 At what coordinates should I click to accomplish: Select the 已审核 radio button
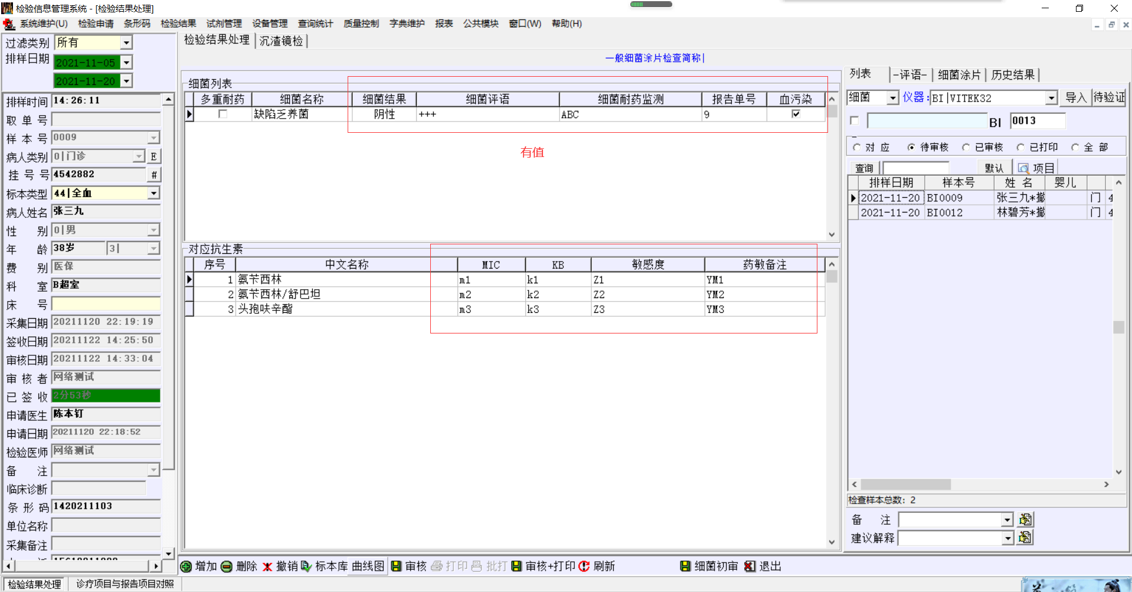coord(966,147)
